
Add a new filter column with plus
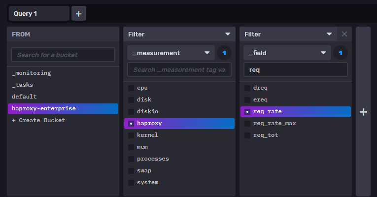[x=363, y=112]
